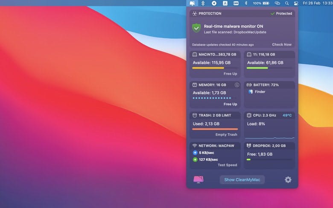Click 'Used: 2,13 GB' trash text
Image resolution: width=333 pixels, height=208 pixels.
click(206, 124)
